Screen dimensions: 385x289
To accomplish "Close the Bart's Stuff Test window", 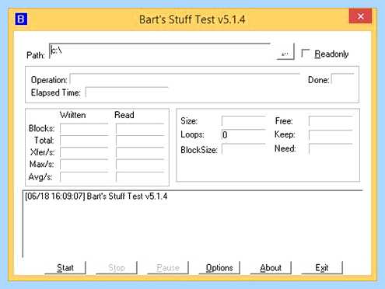I will pyautogui.click(x=360, y=16).
